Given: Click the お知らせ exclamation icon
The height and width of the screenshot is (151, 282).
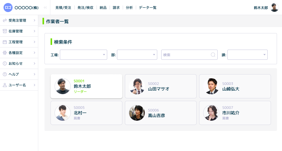Looking at the screenshot, I should point(5,63).
